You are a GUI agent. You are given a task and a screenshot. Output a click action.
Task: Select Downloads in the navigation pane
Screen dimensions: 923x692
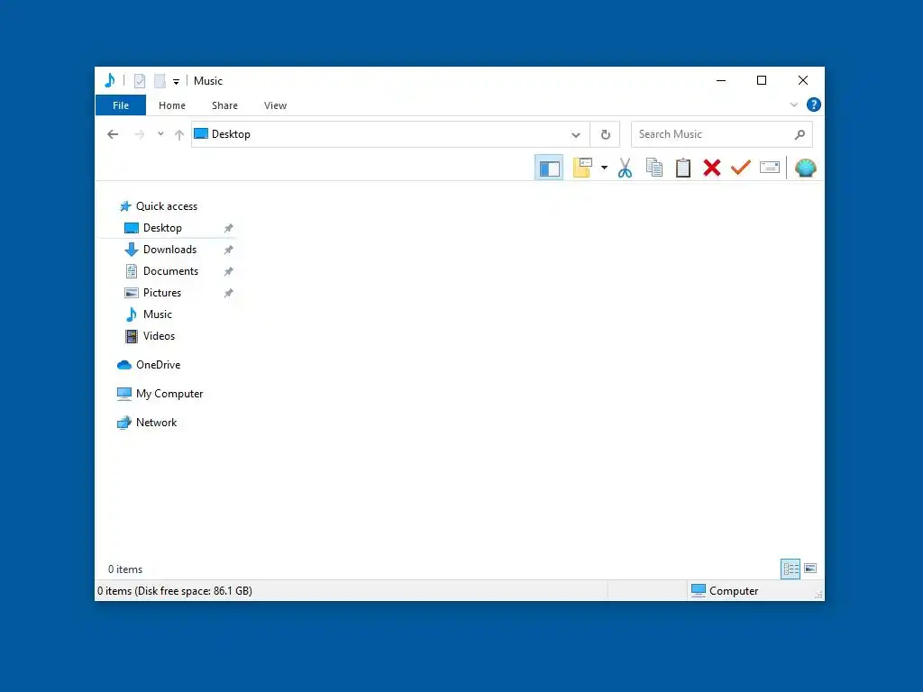169,250
